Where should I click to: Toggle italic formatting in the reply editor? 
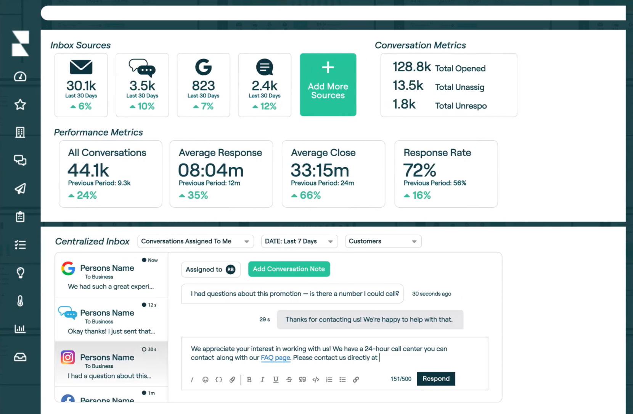[x=262, y=380]
